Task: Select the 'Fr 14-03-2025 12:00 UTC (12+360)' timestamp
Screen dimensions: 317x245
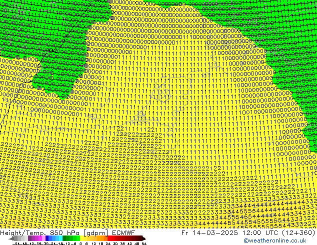Action: tap(248, 233)
